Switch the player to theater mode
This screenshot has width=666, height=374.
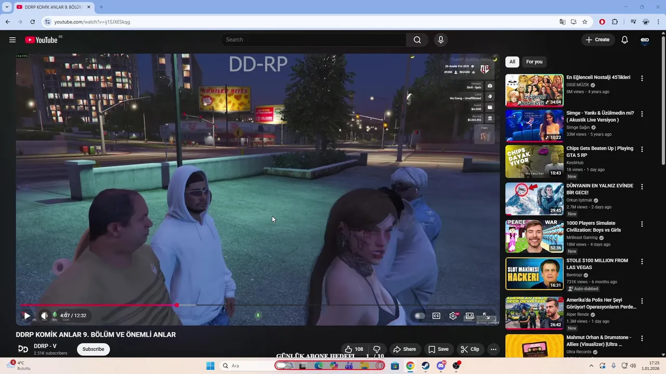click(470, 316)
